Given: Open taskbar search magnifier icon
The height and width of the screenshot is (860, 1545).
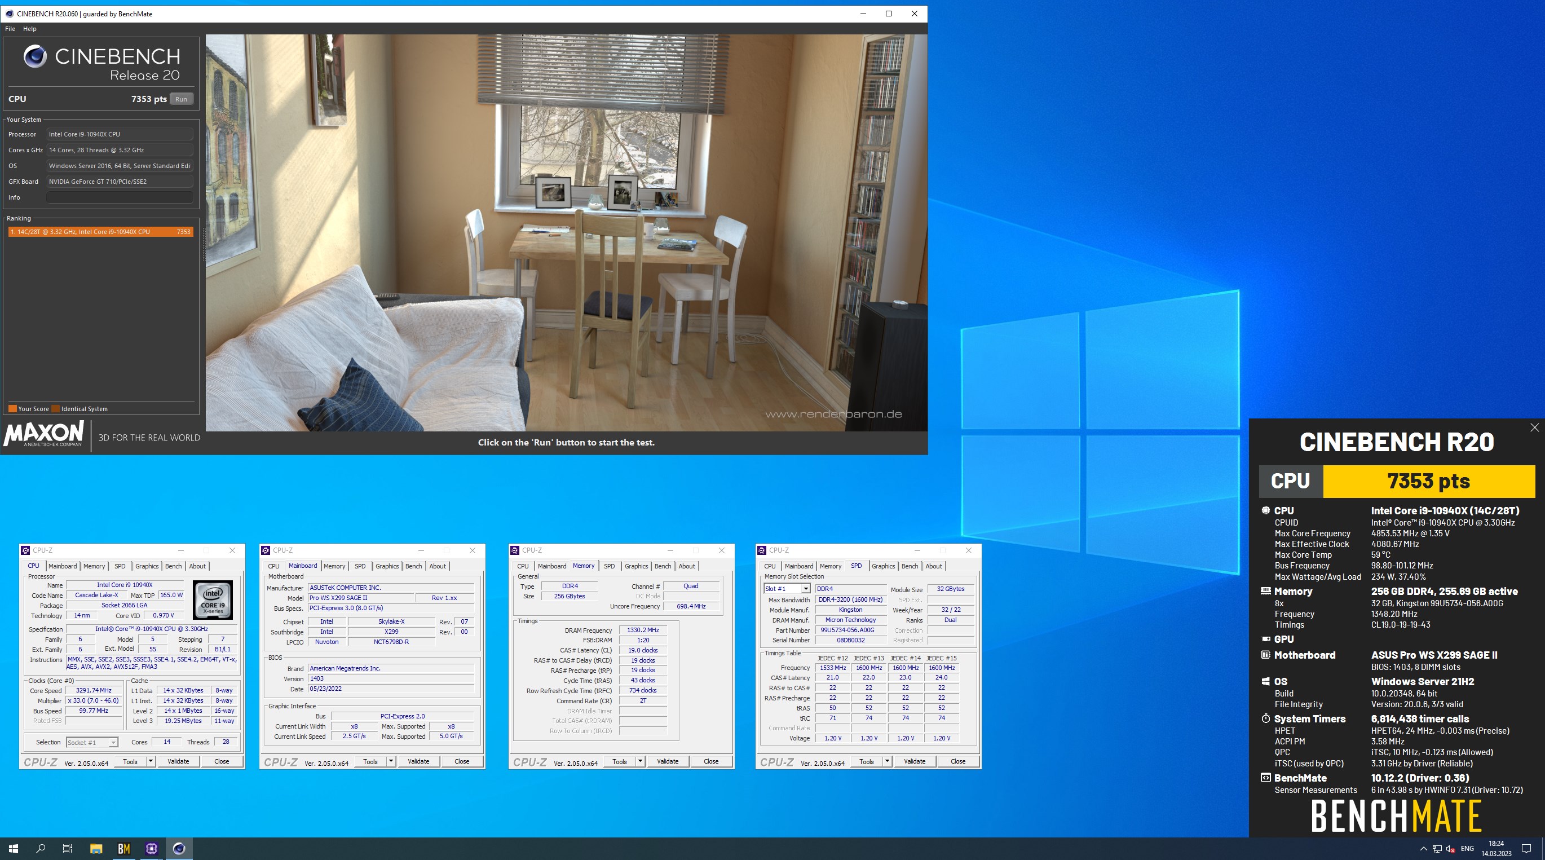Looking at the screenshot, I should 41,848.
